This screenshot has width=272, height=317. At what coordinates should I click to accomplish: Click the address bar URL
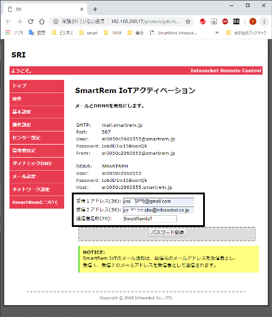[x=145, y=21]
